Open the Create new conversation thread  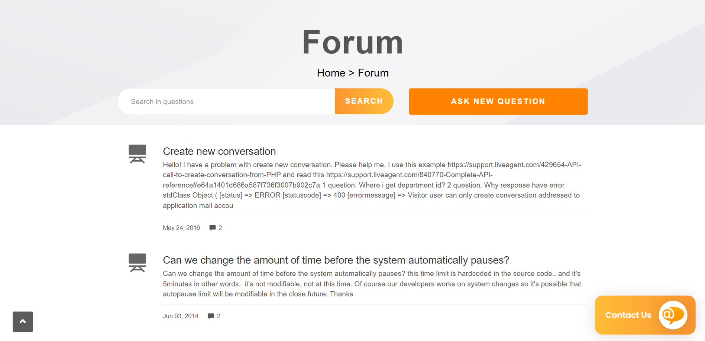(x=219, y=151)
